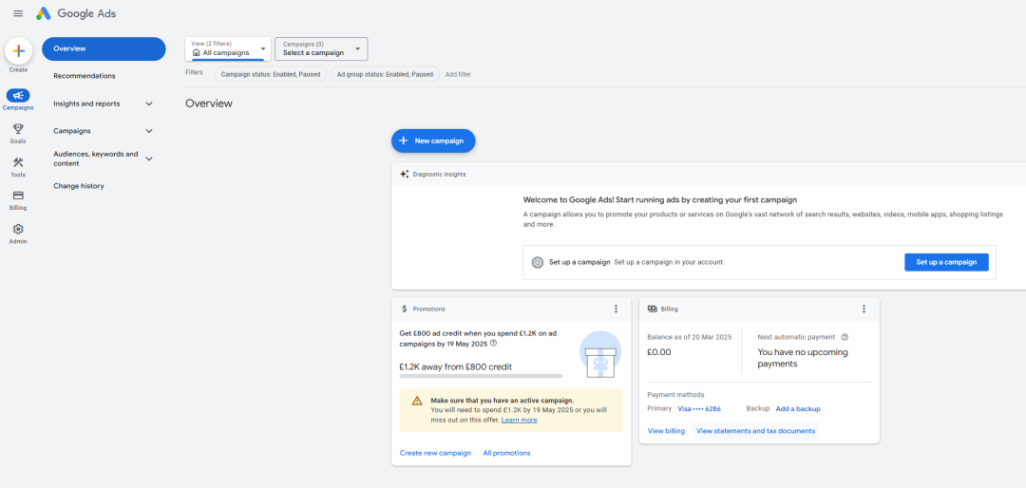Click the ad credit progress bar

coord(481,376)
